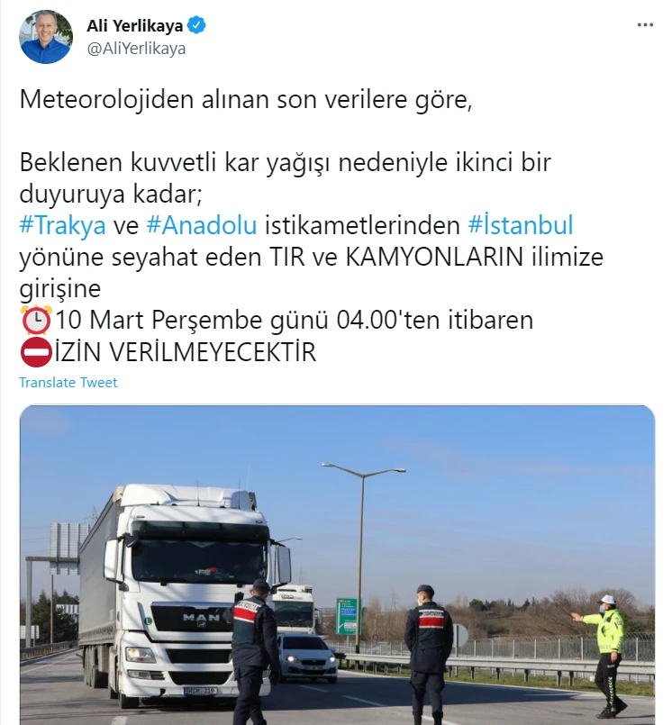The height and width of the screenshot is (725, 672).
Task: Open the #Anadolu hashtag
Action: 202,226
